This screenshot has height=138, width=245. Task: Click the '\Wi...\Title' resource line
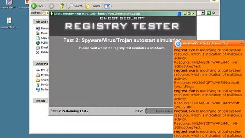(x=183, y=107)
